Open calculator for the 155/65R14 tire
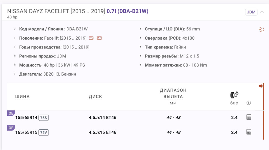This screenshot has height=150, width=269. [x=249, y=117]
